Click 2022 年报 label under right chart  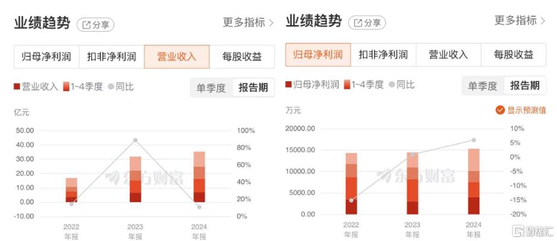click(351, 230)
